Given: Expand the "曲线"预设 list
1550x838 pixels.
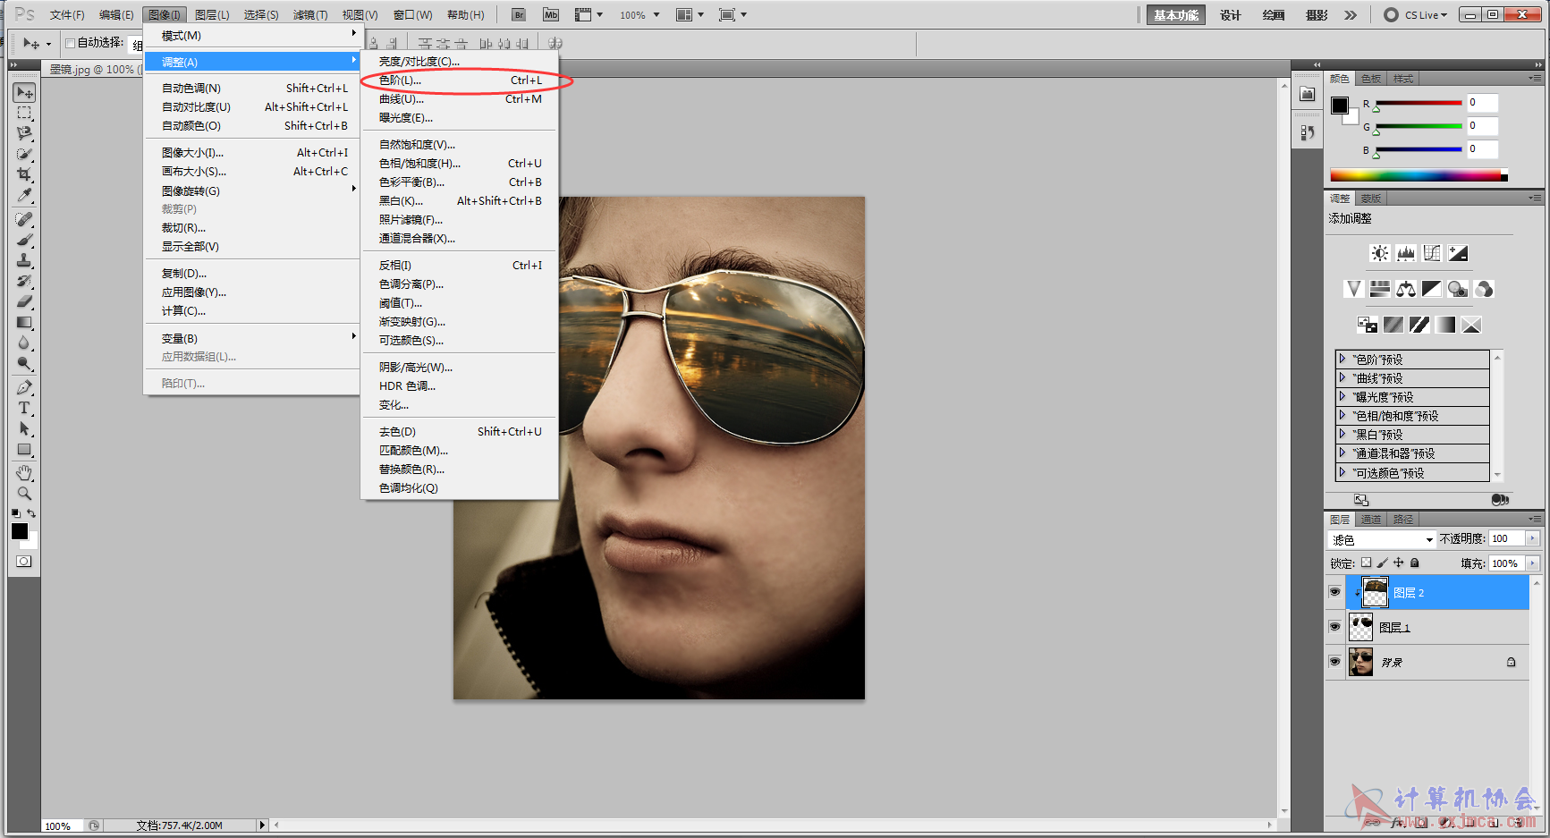Looking at the screenshot, I should [x=1342, y=377].
